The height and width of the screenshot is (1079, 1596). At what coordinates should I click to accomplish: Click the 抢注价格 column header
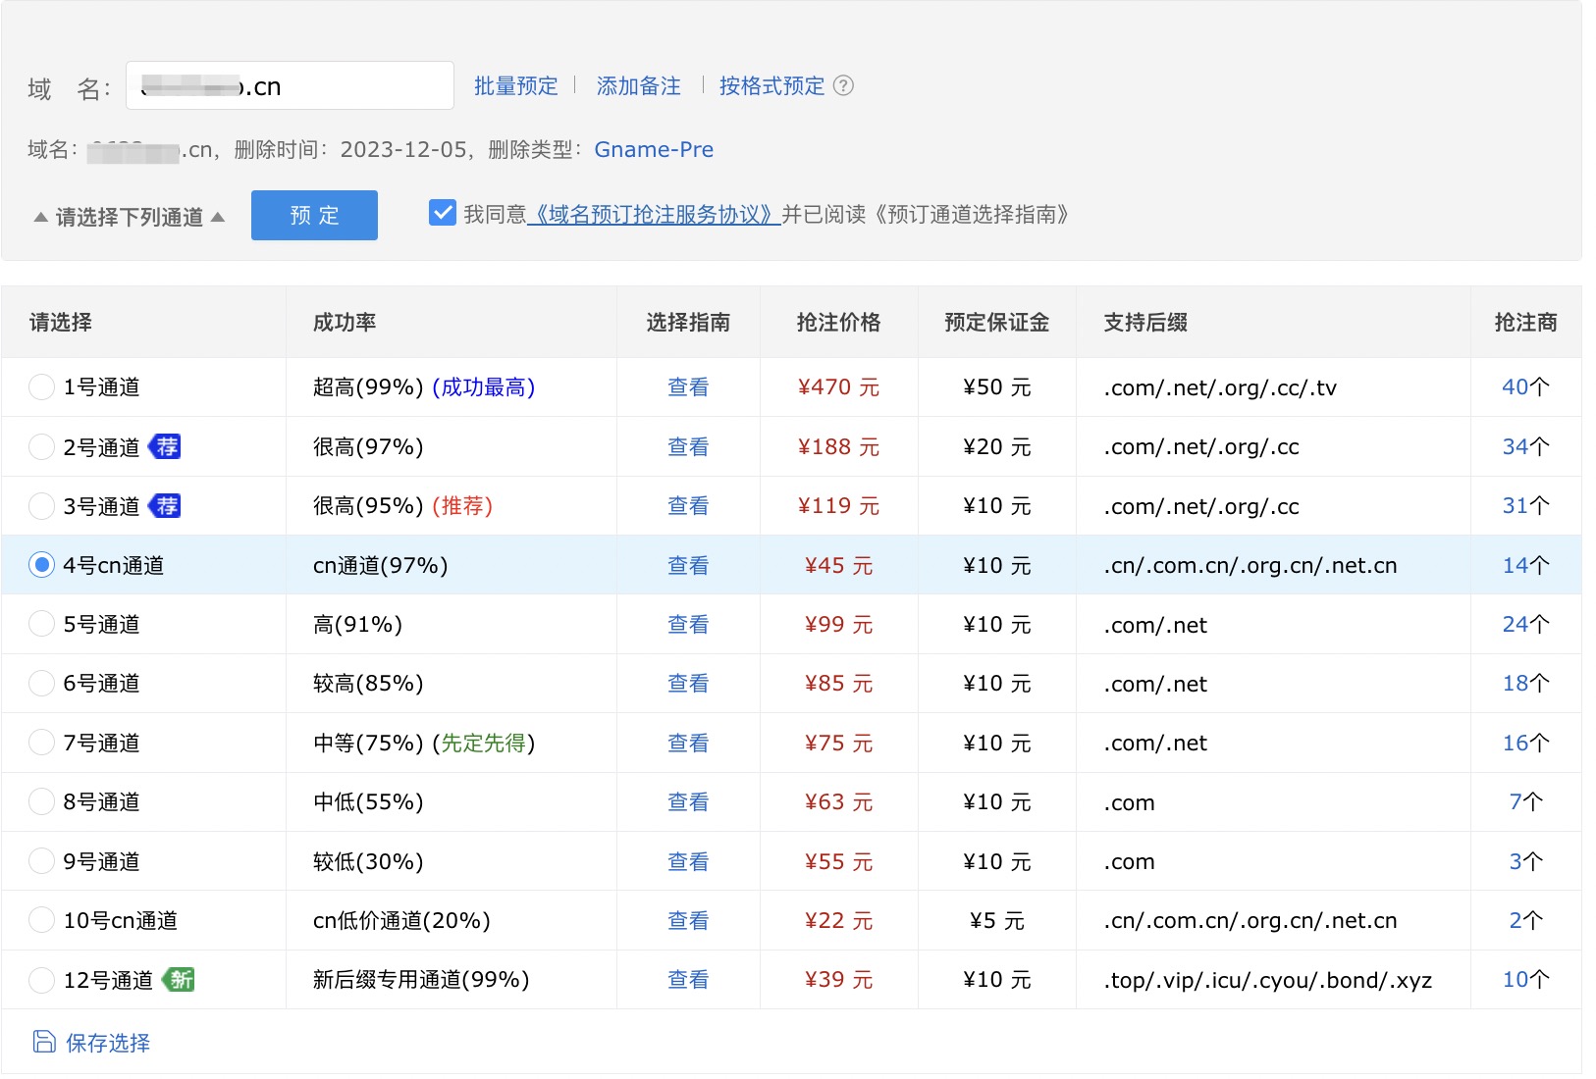pyautogui.click(x=838, y=323)
